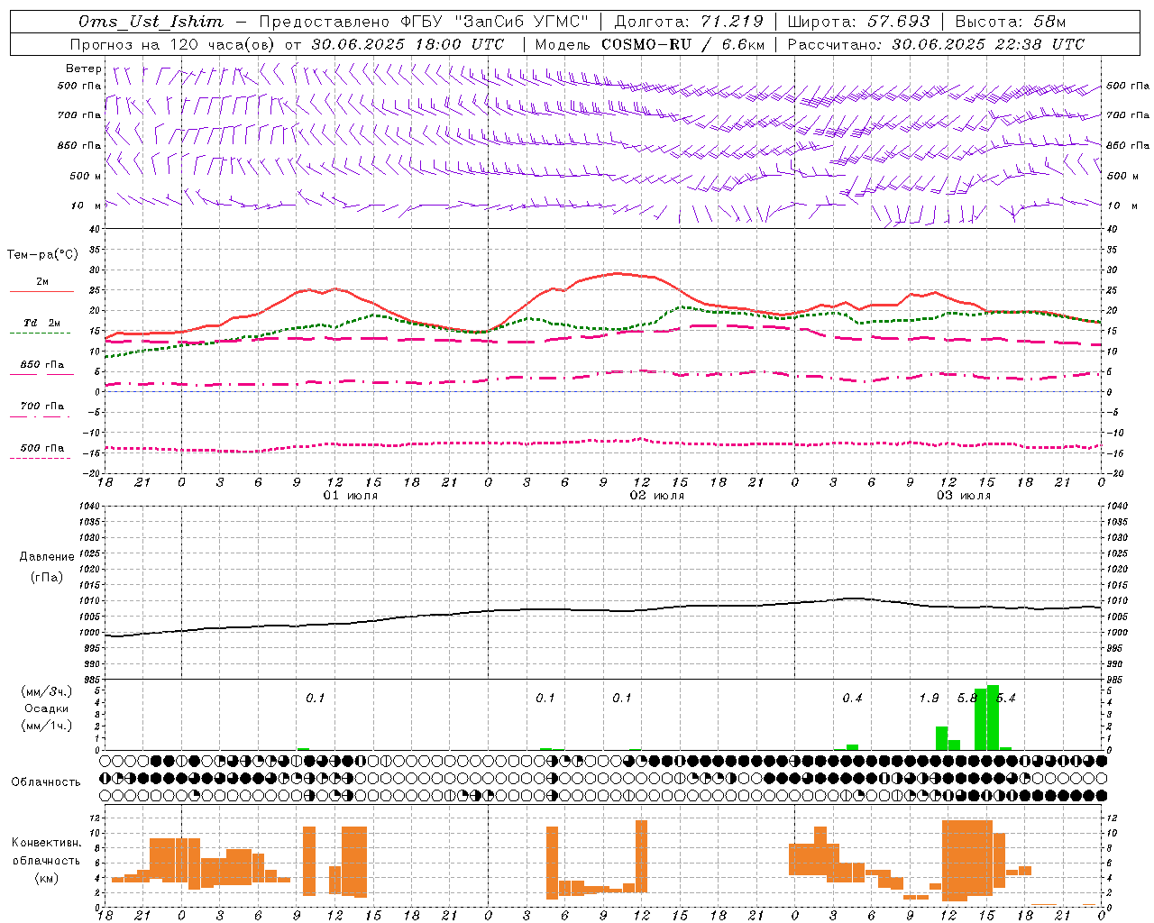
Task: Click the black pressure curve line
Action: click(604, 610)
